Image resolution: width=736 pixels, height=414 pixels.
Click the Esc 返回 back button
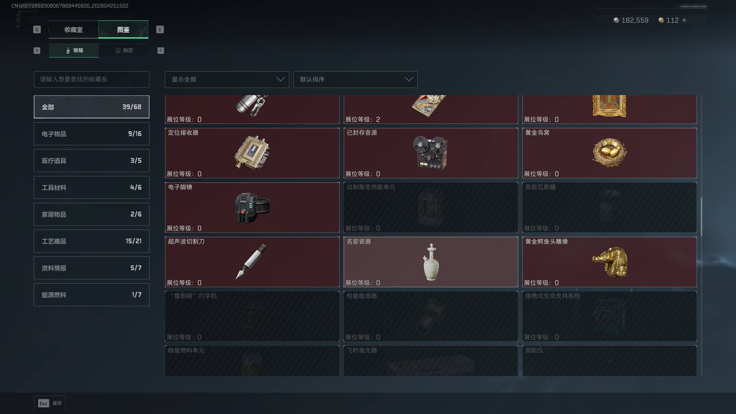click(50, 403)
